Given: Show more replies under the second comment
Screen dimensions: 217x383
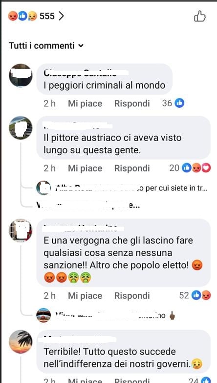Looking at the screenshot, I should [88, 205].
